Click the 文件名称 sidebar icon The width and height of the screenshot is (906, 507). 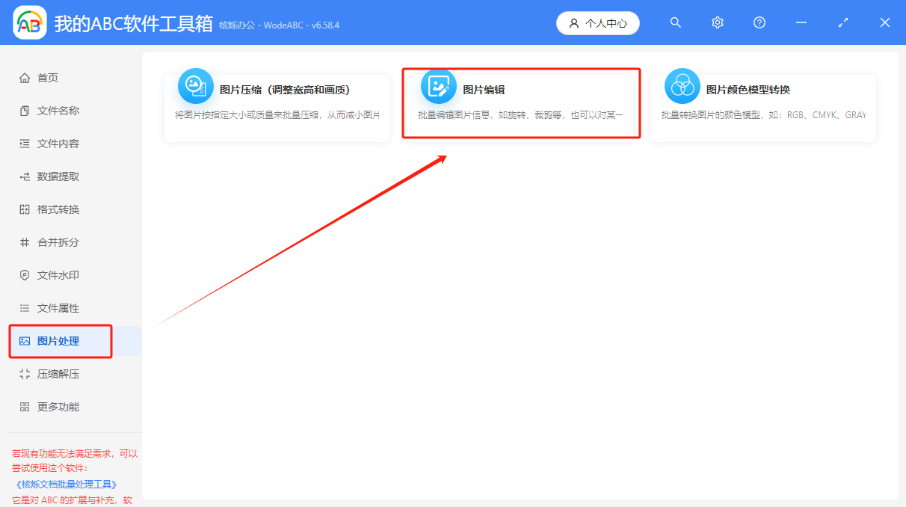coord(25,111)
